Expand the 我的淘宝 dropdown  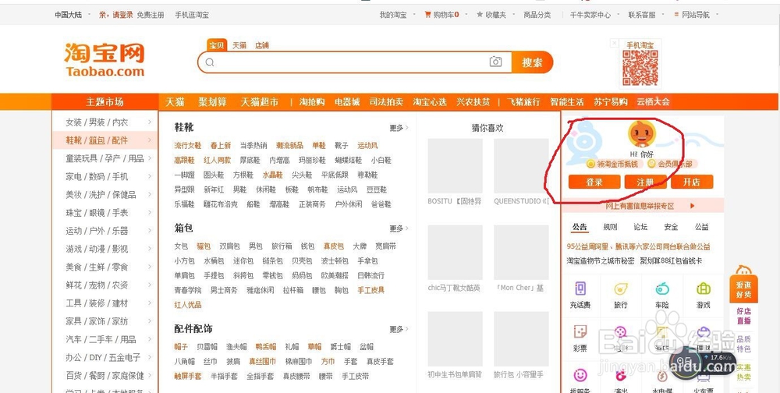396,15
